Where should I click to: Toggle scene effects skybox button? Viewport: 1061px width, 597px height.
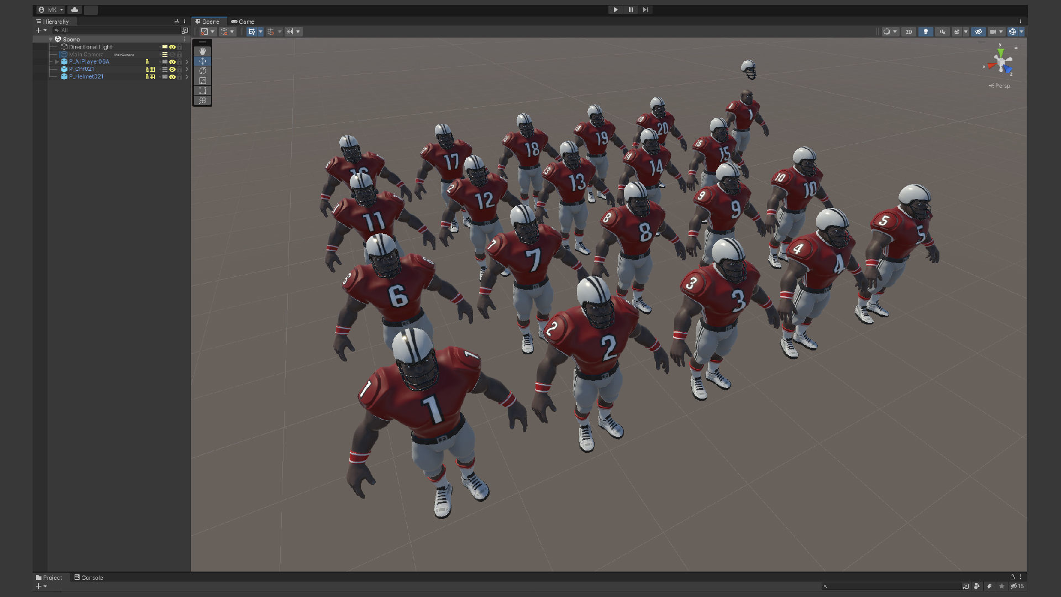point(957,32)
